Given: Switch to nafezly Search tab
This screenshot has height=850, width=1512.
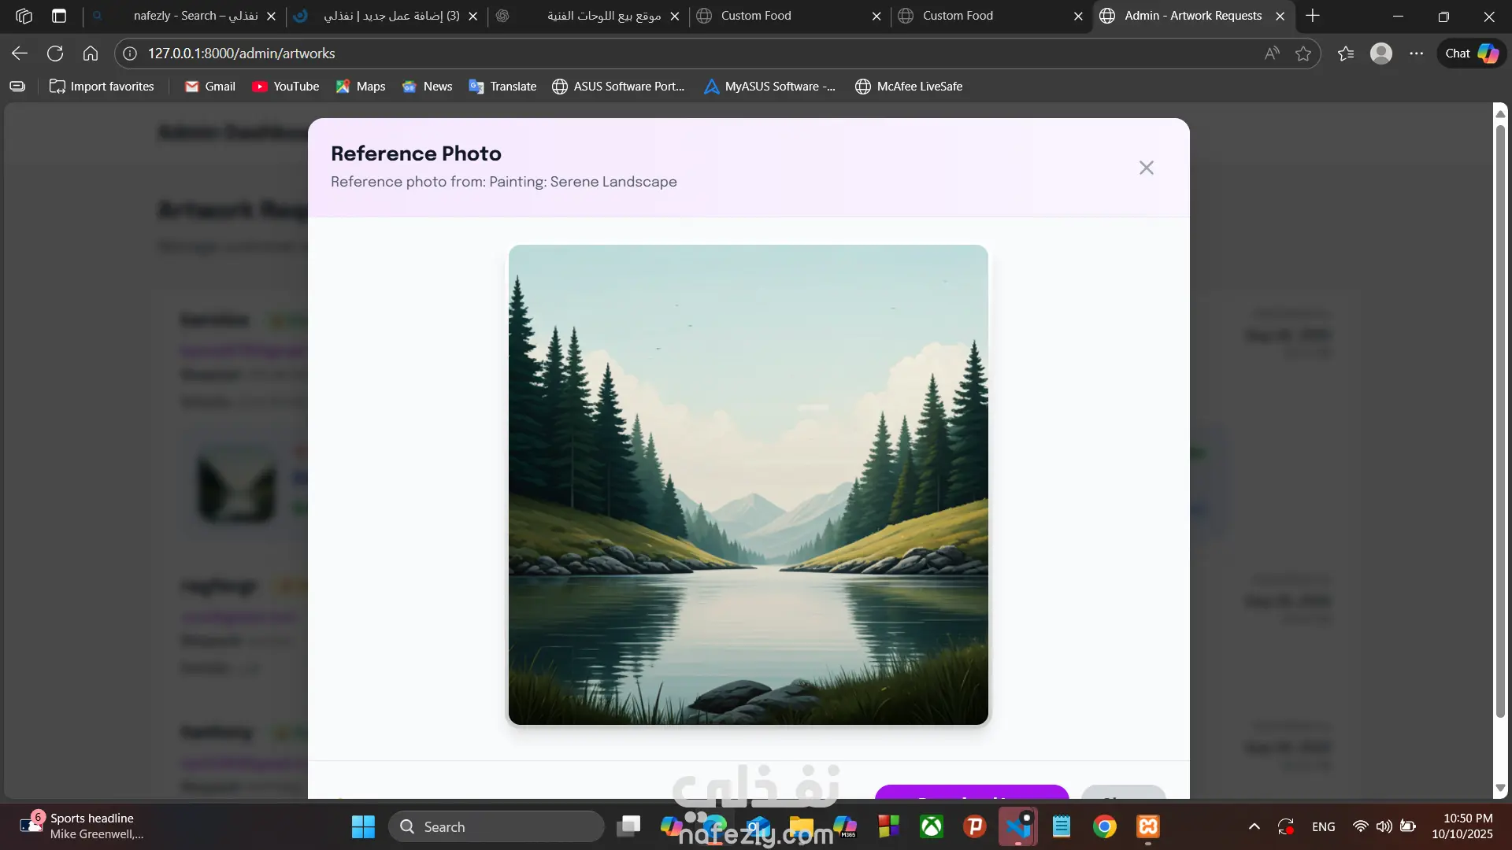Looking at the screenshot, I should coord(195,16).
